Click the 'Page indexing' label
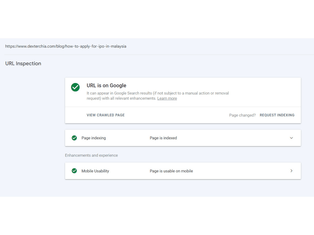 (x=94, y=138)
